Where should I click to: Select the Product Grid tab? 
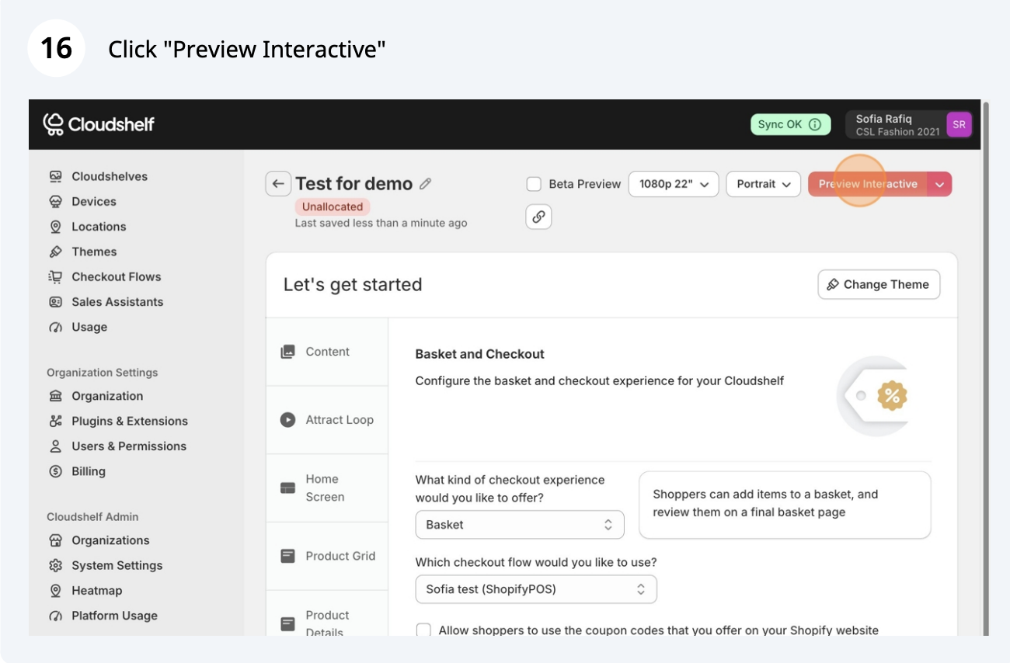(x=327, y=556)
